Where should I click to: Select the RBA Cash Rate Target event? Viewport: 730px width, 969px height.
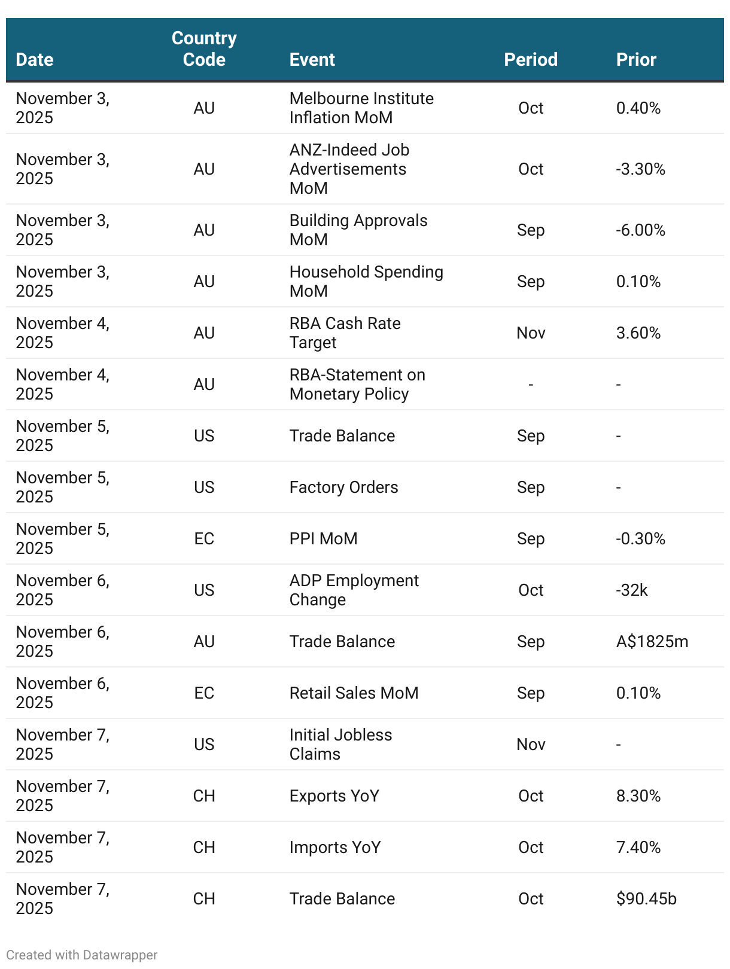(x=345, y=333)
